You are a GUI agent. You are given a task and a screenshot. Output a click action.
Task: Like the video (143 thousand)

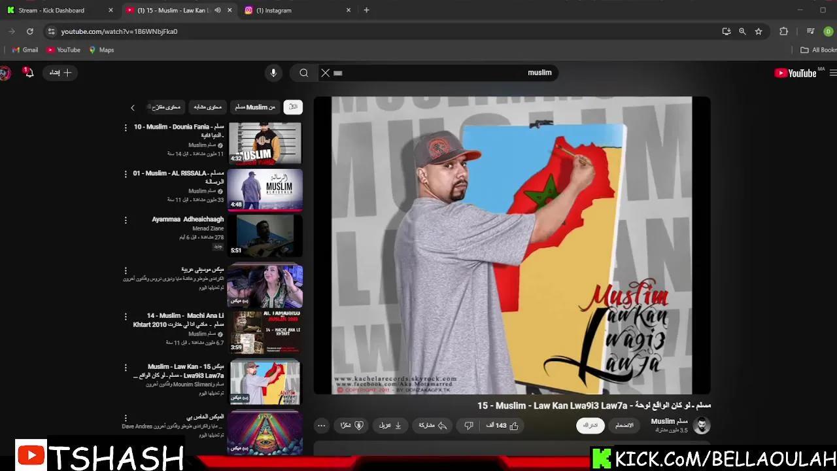[503, 425]
